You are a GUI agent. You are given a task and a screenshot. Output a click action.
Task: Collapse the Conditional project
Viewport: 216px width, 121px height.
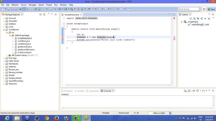tap(4, 30)
